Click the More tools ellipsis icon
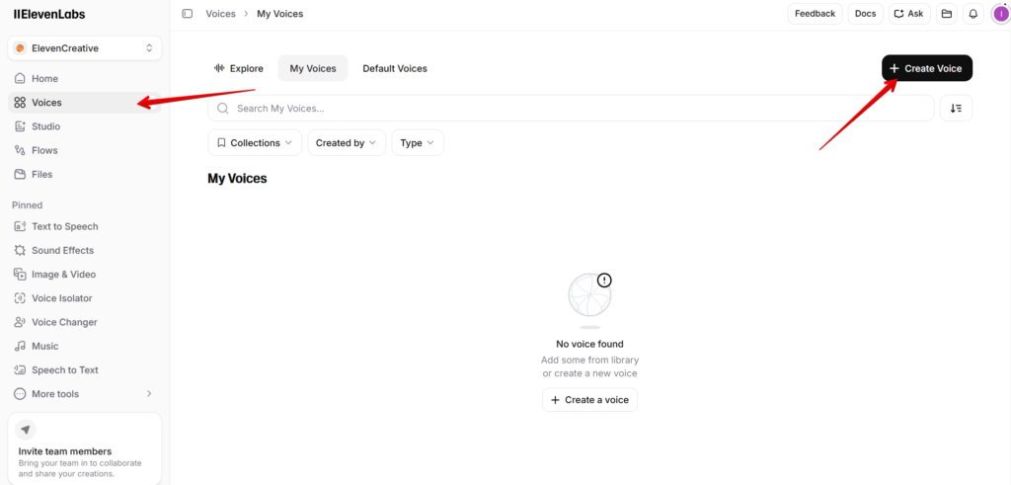The width and height of the screenshot is (1011, 485). click(20, 394)
